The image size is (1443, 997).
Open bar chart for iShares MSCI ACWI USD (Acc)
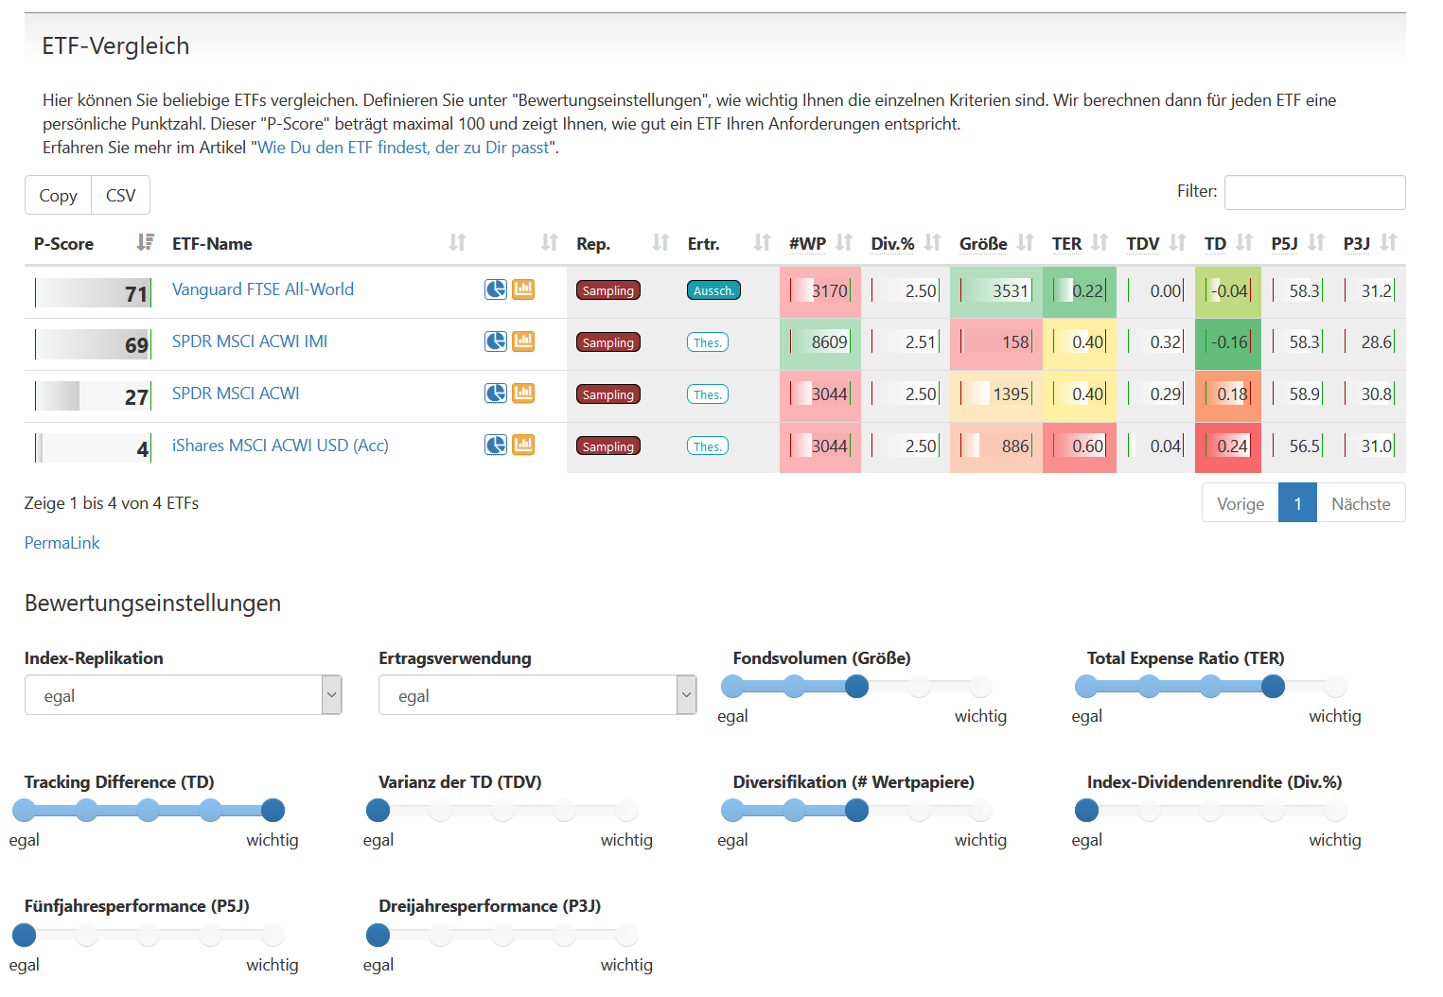[523, 446]
